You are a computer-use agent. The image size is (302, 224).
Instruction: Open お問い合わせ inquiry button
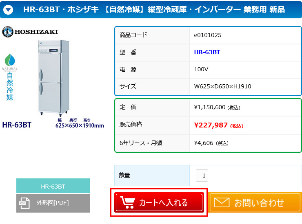[255, 202]
